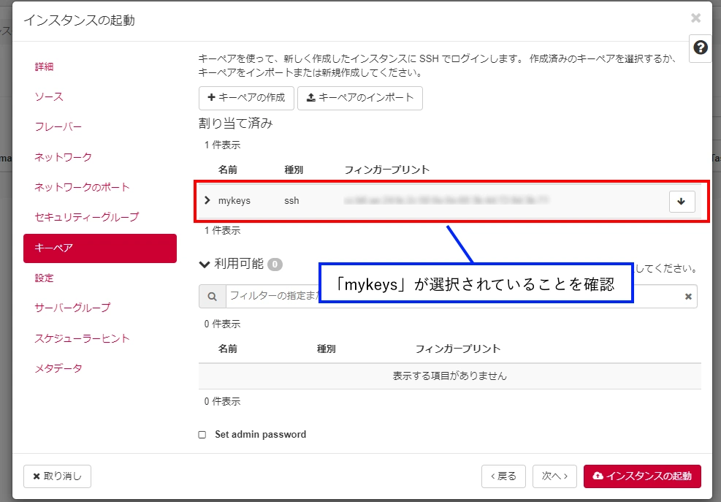Click キーペアの作成 button

246,98
